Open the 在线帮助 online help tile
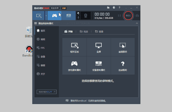 (123, 65)
